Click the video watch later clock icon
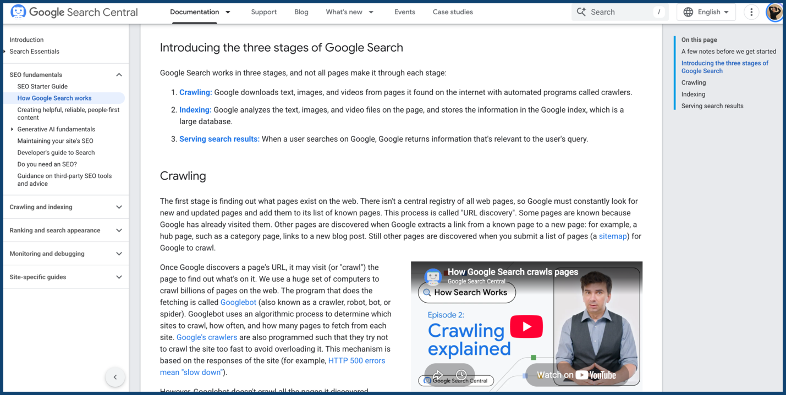The height and width of the screenshot is (395, 786). 461,375
